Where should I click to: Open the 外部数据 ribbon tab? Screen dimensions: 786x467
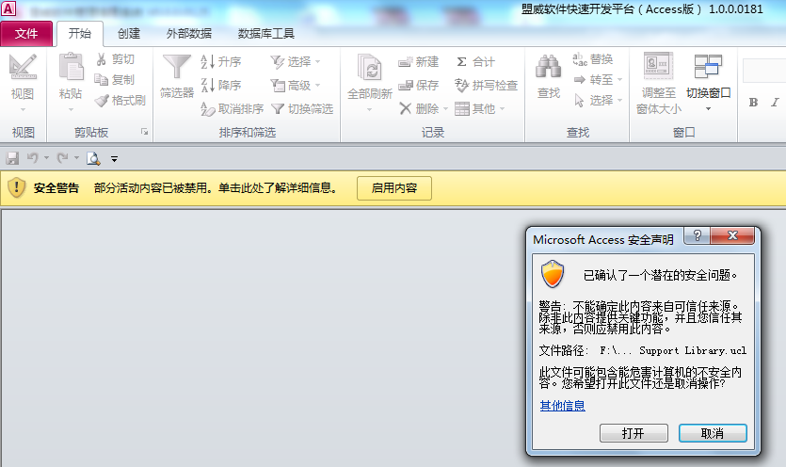(189, 34)
